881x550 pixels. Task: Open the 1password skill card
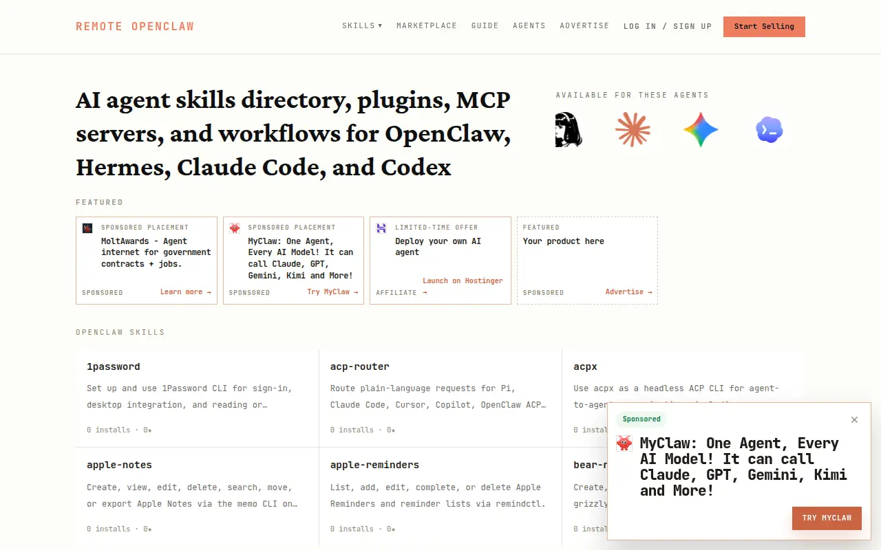[x=198, y=399]
